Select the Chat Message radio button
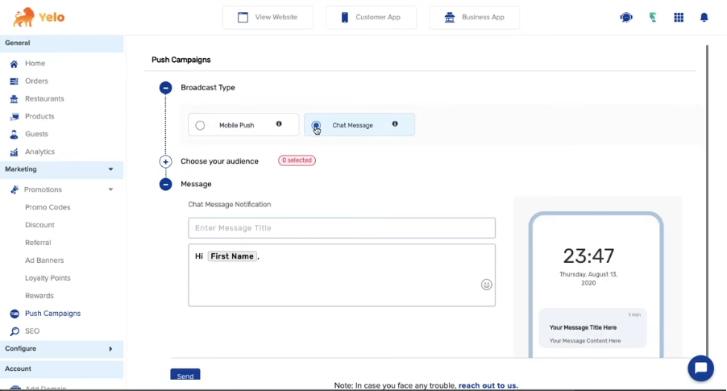This screenshot has height=391, width=727. (x=316, y=125)
